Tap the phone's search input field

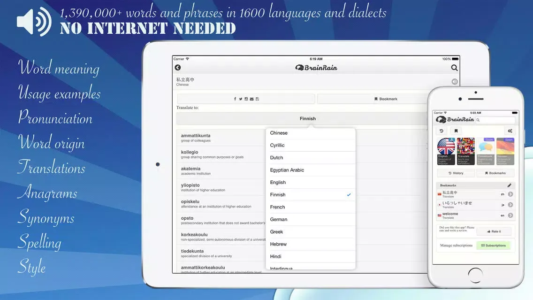click(x=495, y=120)
